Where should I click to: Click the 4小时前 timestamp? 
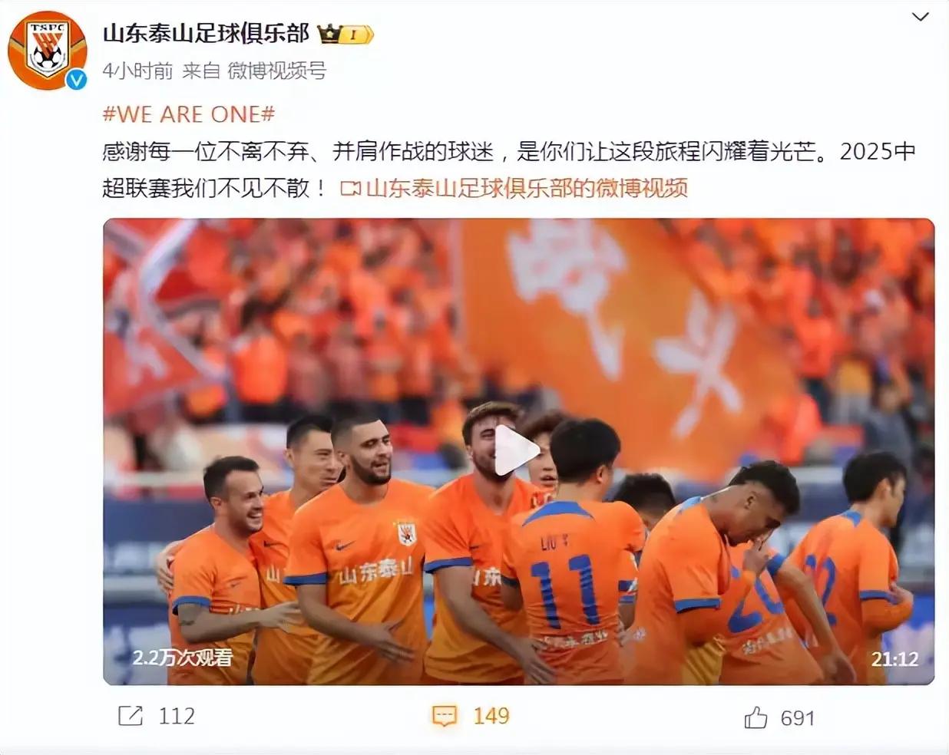[137, 71]
